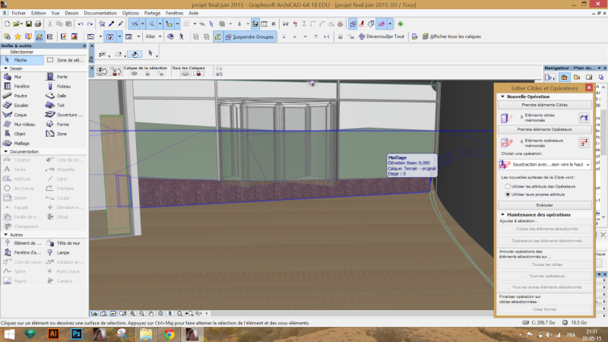Screen dimensions: 608x342
Task: Click the New document icon
Action: pos(7,24)
